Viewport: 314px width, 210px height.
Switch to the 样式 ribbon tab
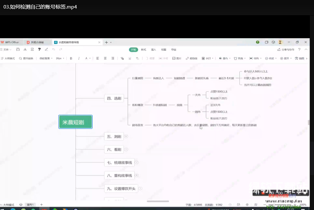point(144,50)
